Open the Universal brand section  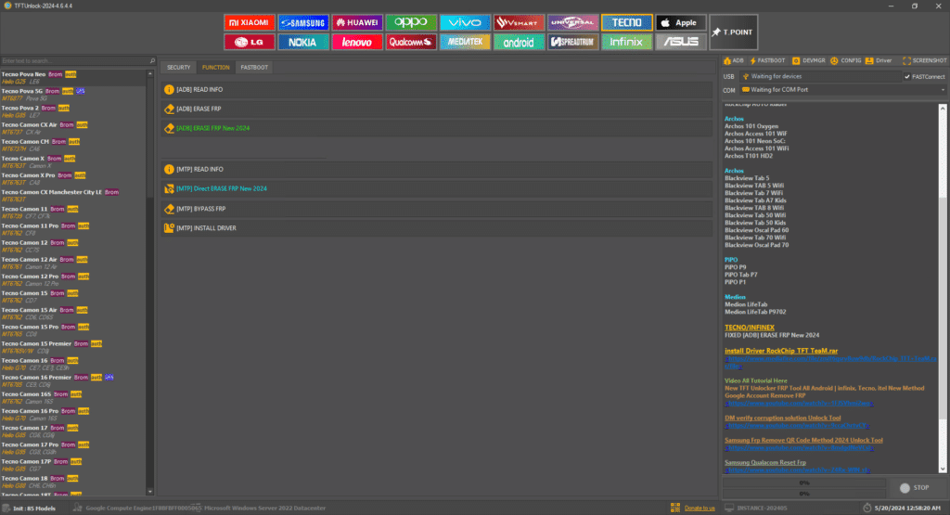click(x=572, y=22)
